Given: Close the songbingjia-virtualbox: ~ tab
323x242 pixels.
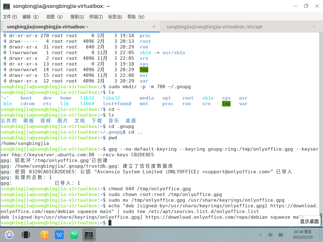Looking at the screenshot, I should (154, 26).
